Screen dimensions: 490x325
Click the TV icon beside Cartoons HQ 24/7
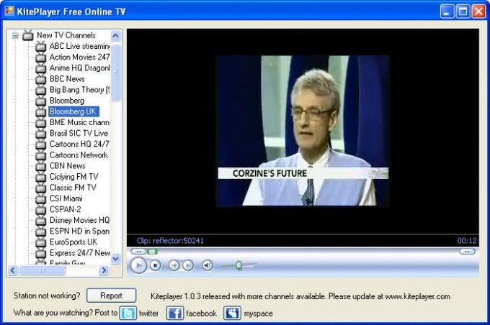(x=40, y=145)
